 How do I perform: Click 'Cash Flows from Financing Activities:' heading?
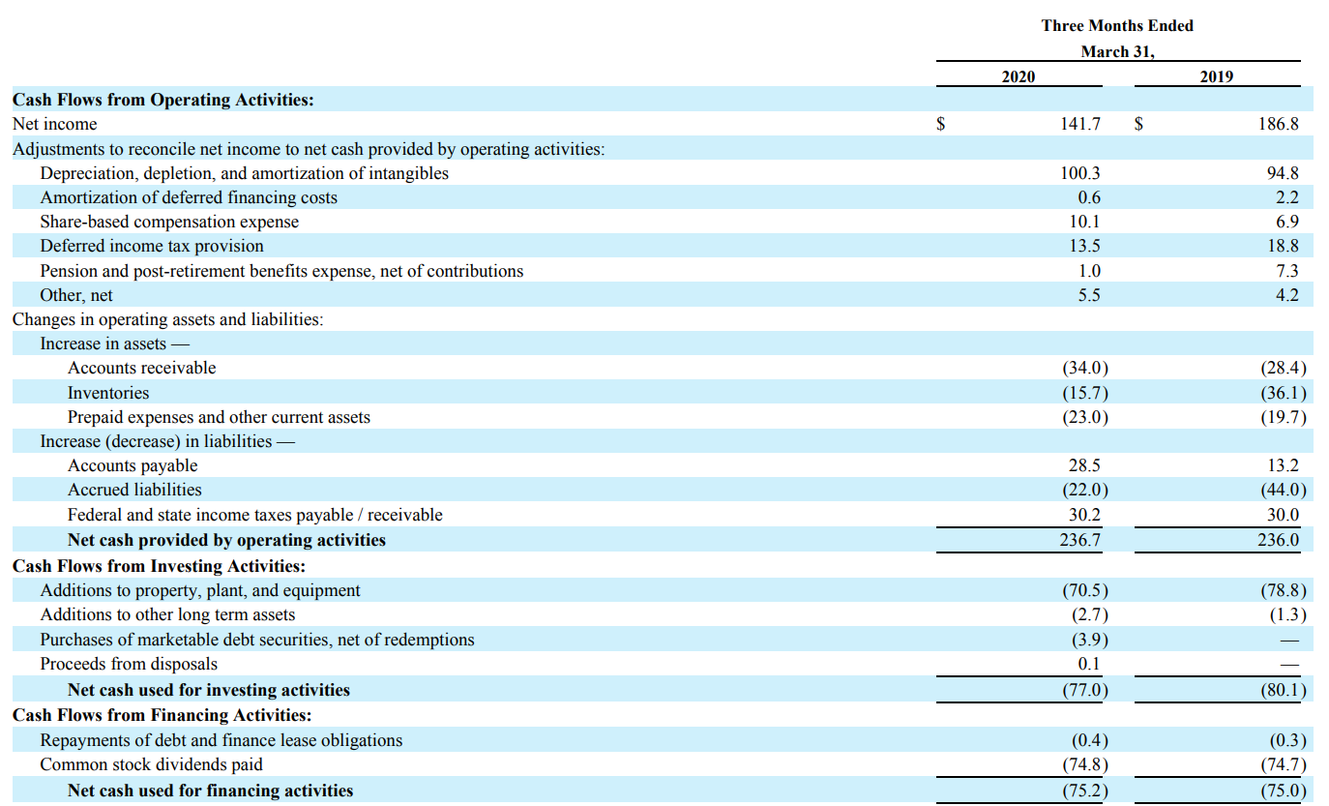[x=162, y=715]
